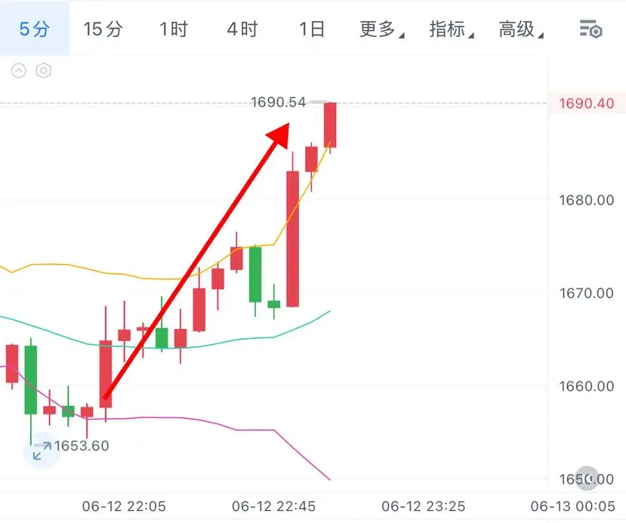Click the red upward trend arrow
The image size is (626, 523).
click(196, 261)
